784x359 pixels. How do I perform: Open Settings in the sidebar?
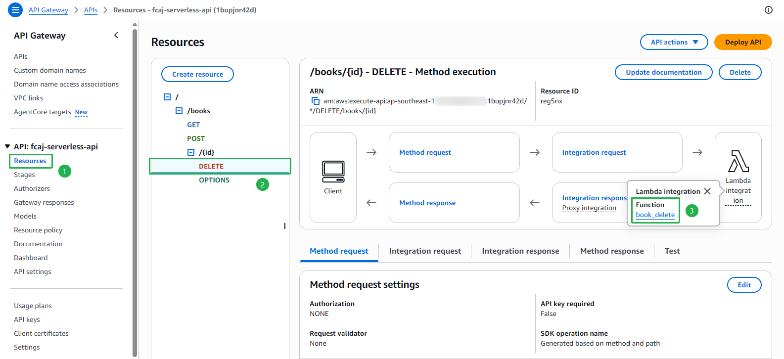click(27, 347)
